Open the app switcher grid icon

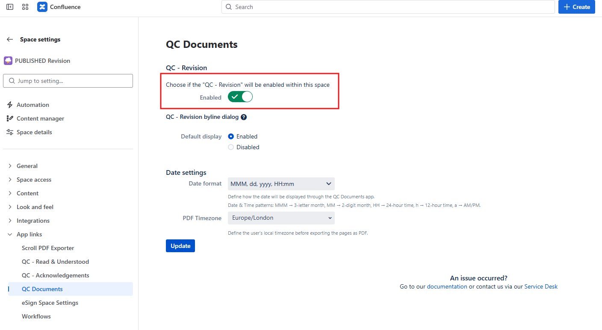pos(25,7)
